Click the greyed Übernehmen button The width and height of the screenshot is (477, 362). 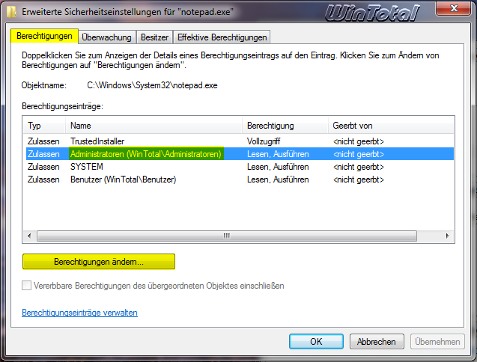[x=437, y=342]
